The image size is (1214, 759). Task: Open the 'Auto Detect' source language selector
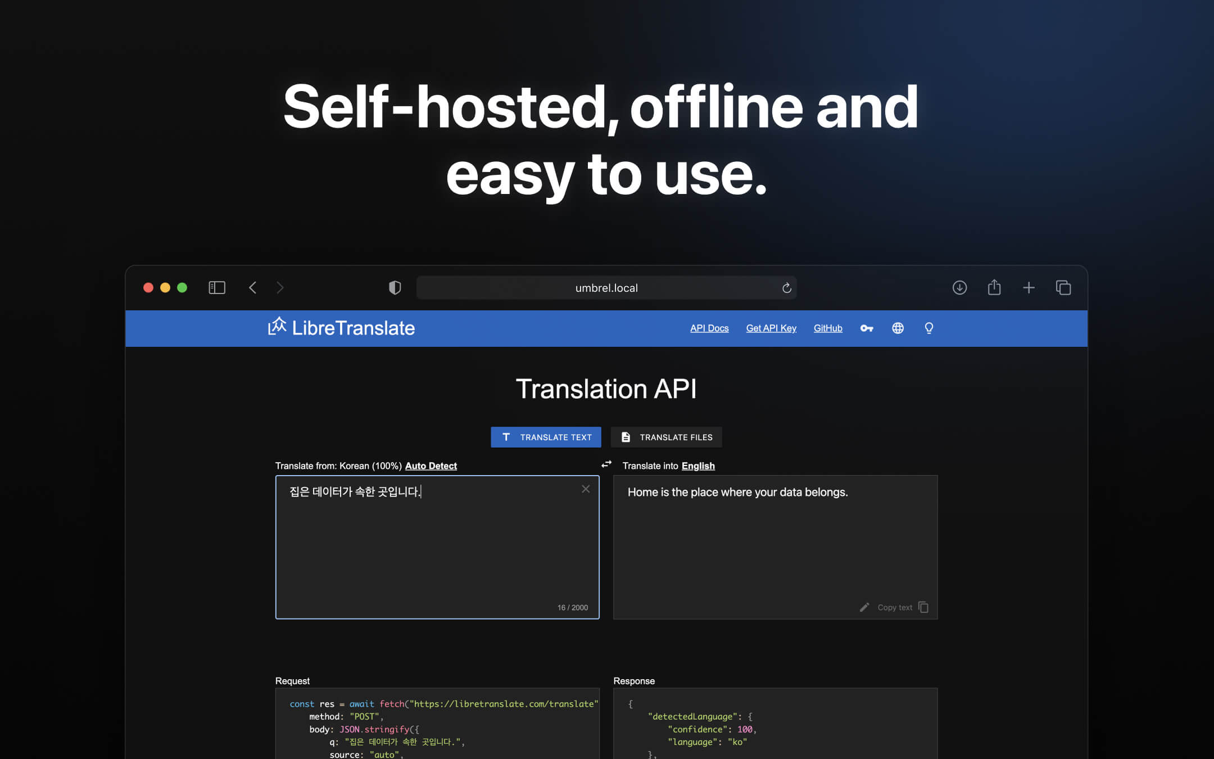[x=431, y=466]
